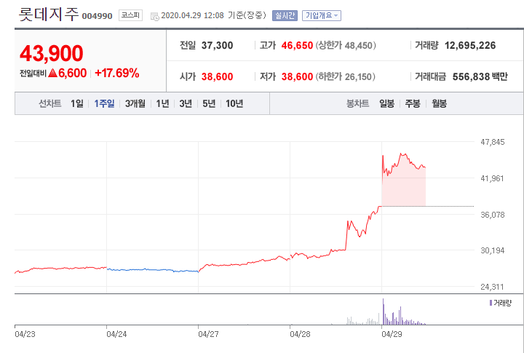Click the low price 38,600 next to 저가
The width and height of the screenshot is (524, 353).
pyautogui.click(x=297, y=77)
